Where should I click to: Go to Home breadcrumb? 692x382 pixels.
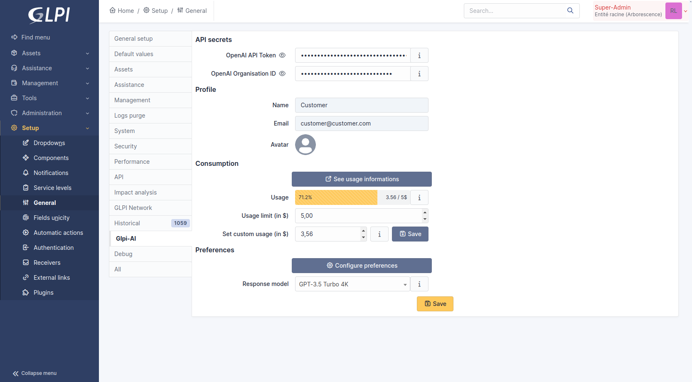coord(121,11)
